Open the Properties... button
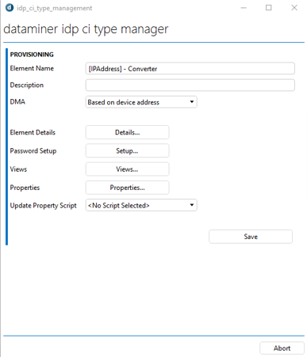 coord(127,188)
